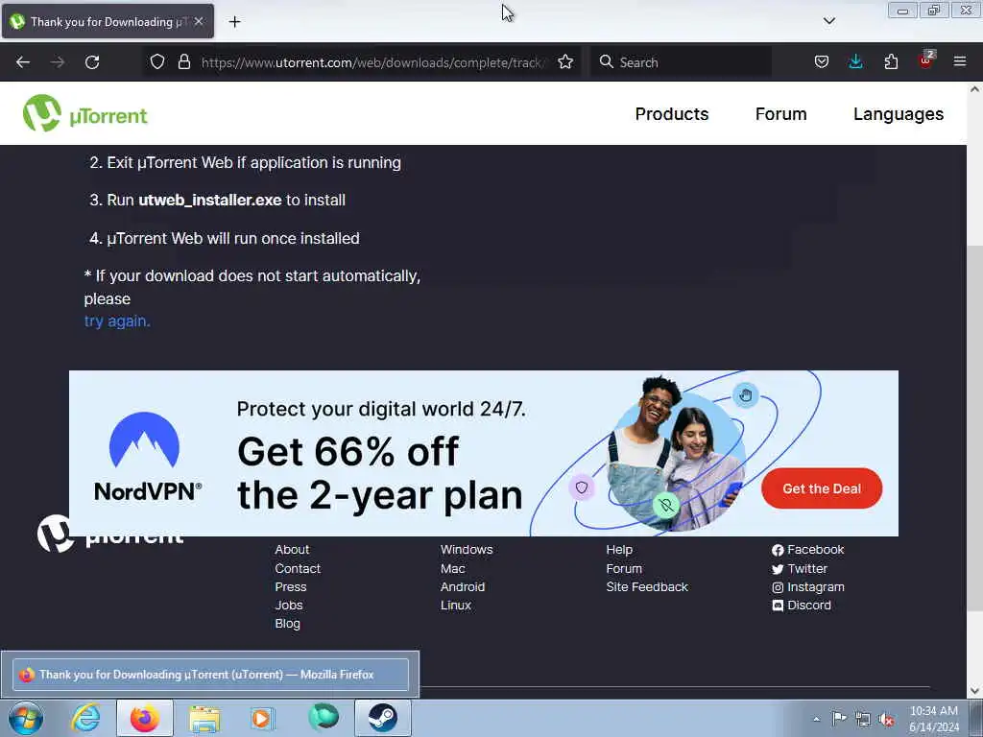Image resolution: width=983 pixels, height=737 pixels.
Task: Click muted volume tray icon
Action: 886,720
